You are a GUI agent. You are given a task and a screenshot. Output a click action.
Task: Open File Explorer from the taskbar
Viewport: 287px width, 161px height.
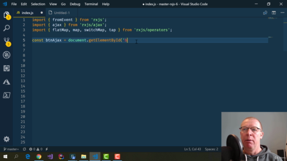click(84, 157)
